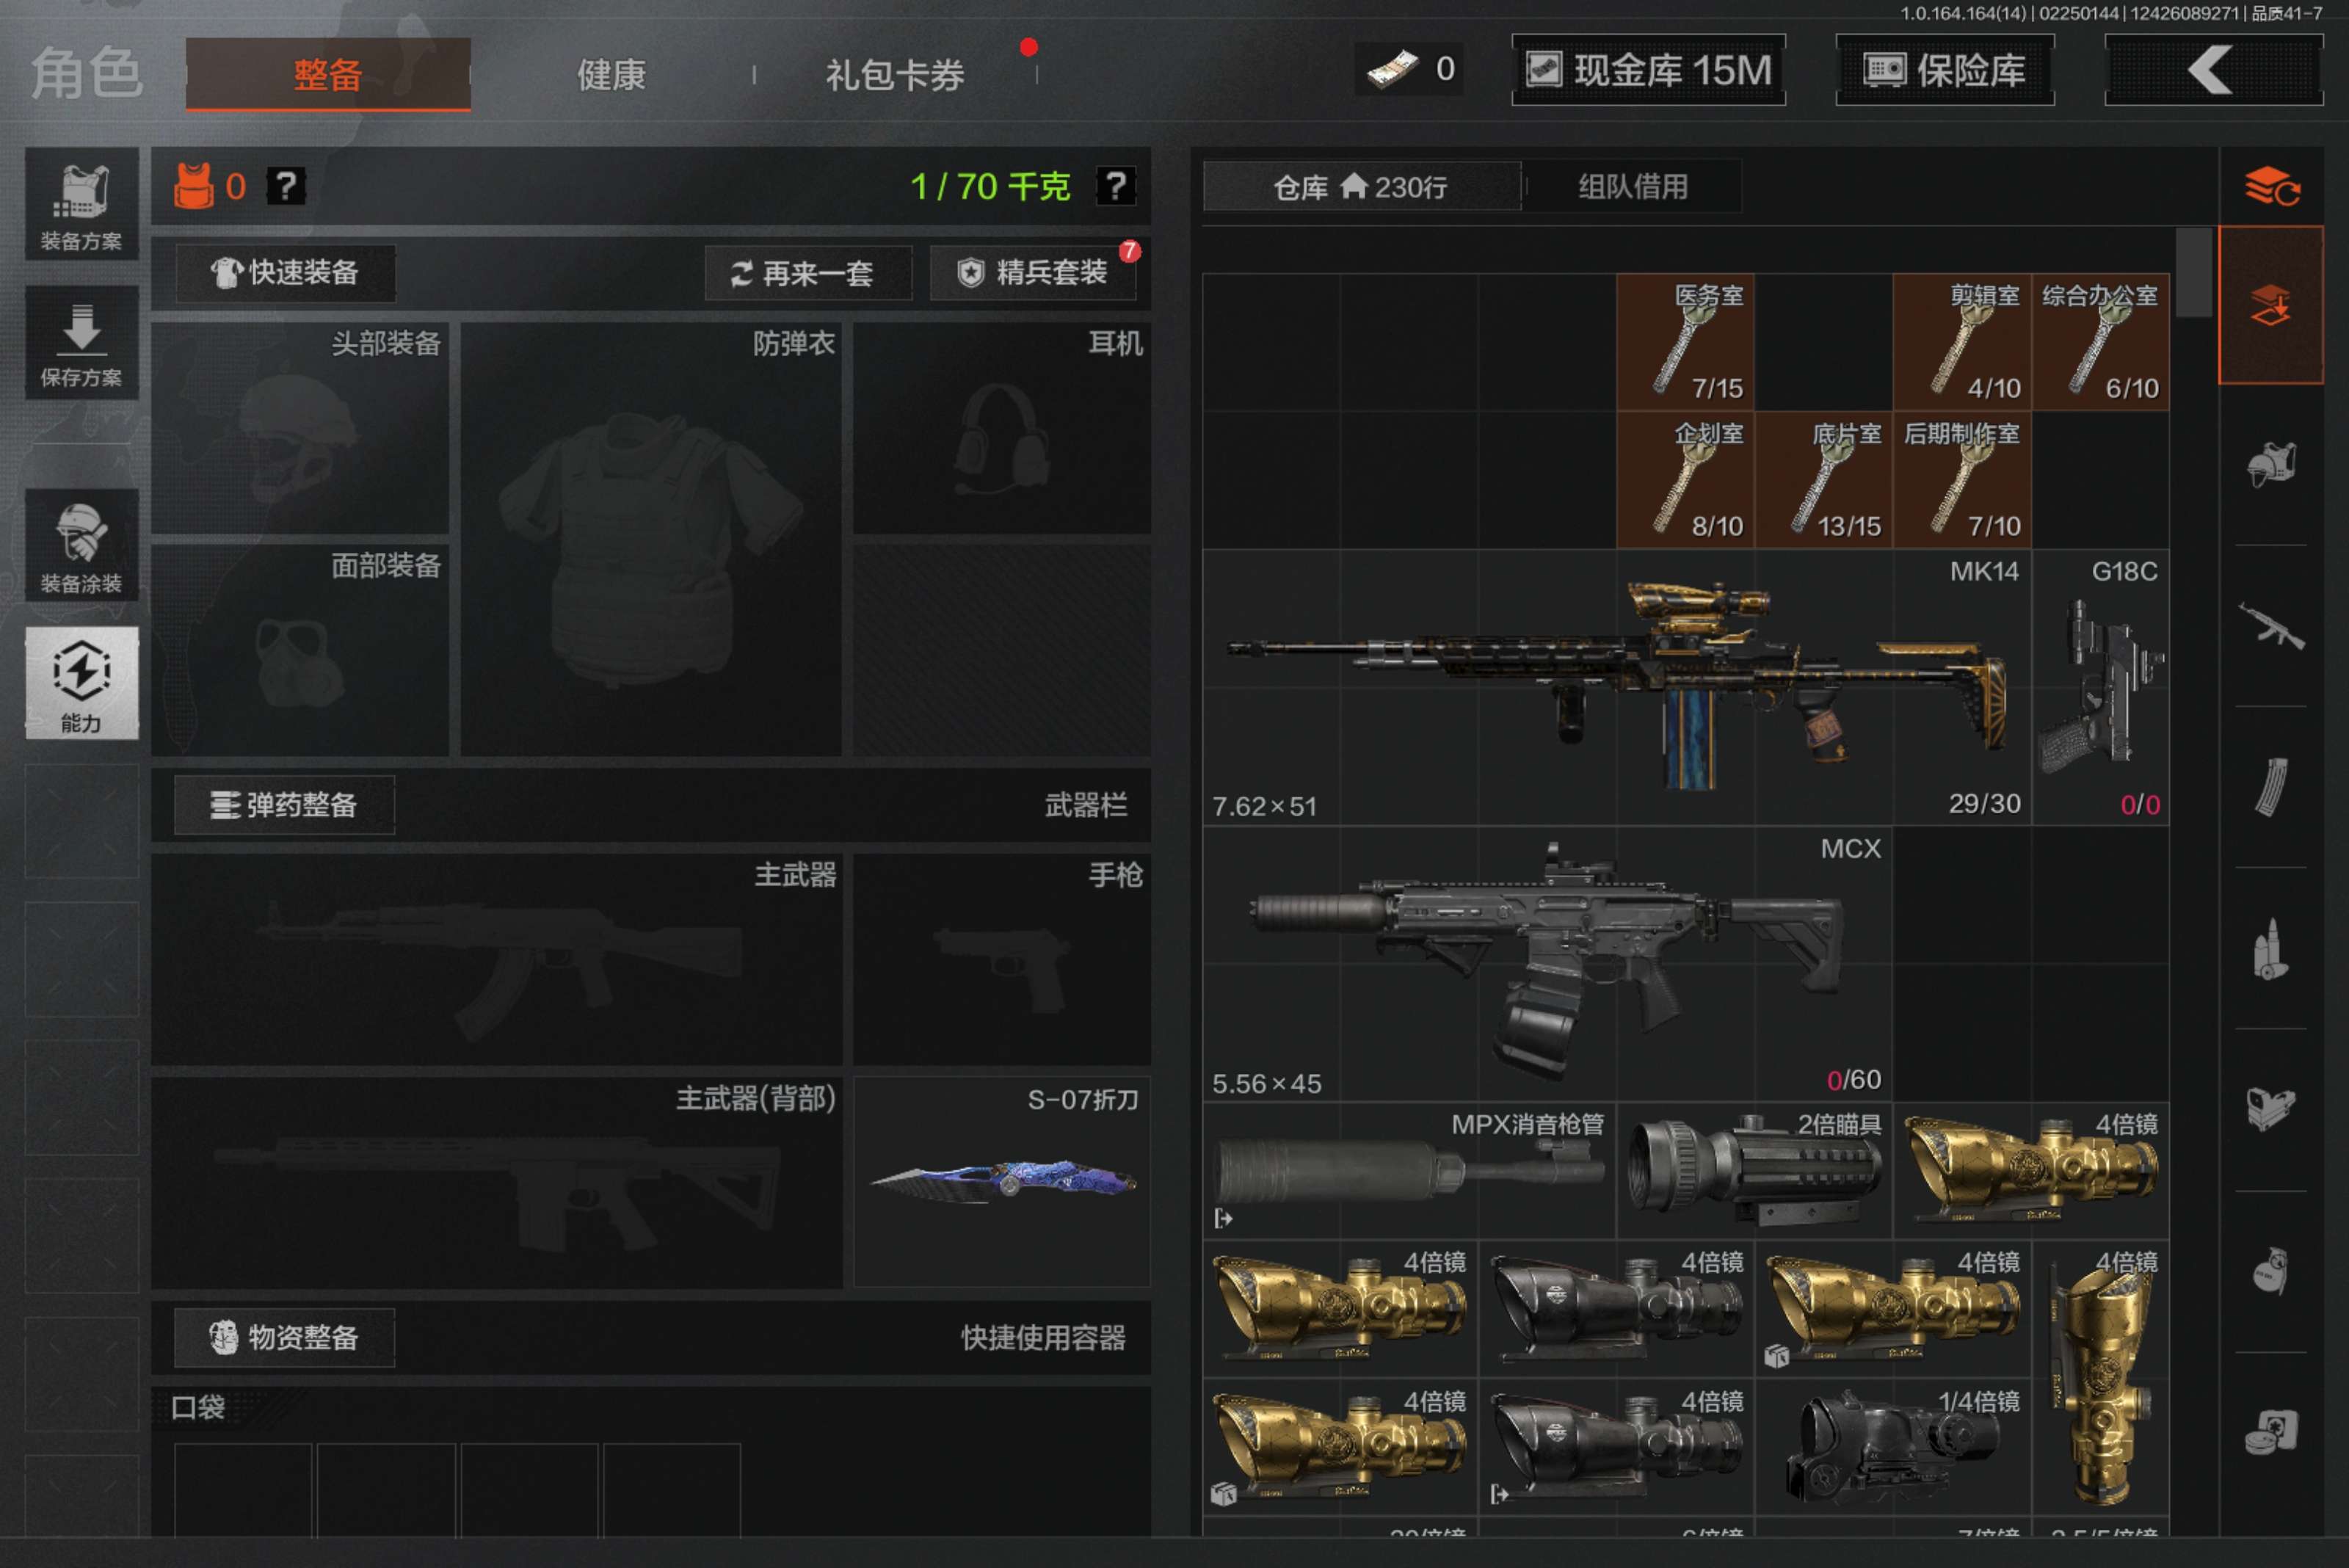Open the 组队借用 warehouse tab
The height and width of the screenshot is (1568, 2349).
pyautogui.click(x=1630, y=187)
